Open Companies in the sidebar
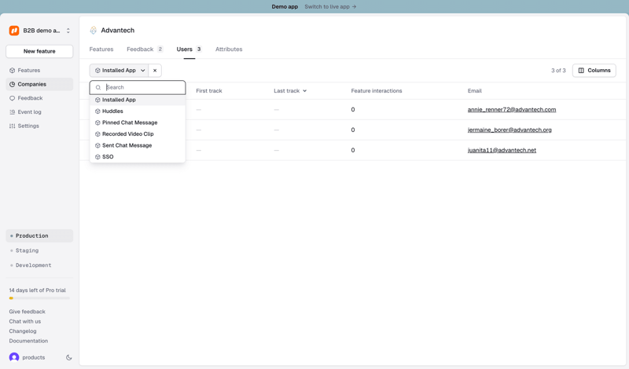 point(39,84)
